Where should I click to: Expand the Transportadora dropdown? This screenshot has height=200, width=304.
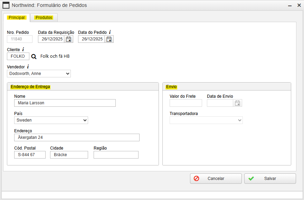coord(206,120)
